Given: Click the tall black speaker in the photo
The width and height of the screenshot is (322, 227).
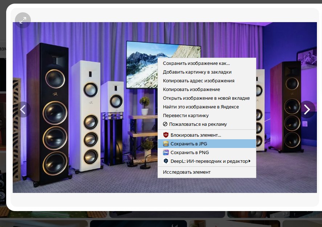Looking at the screenshot, I should 53,112.
